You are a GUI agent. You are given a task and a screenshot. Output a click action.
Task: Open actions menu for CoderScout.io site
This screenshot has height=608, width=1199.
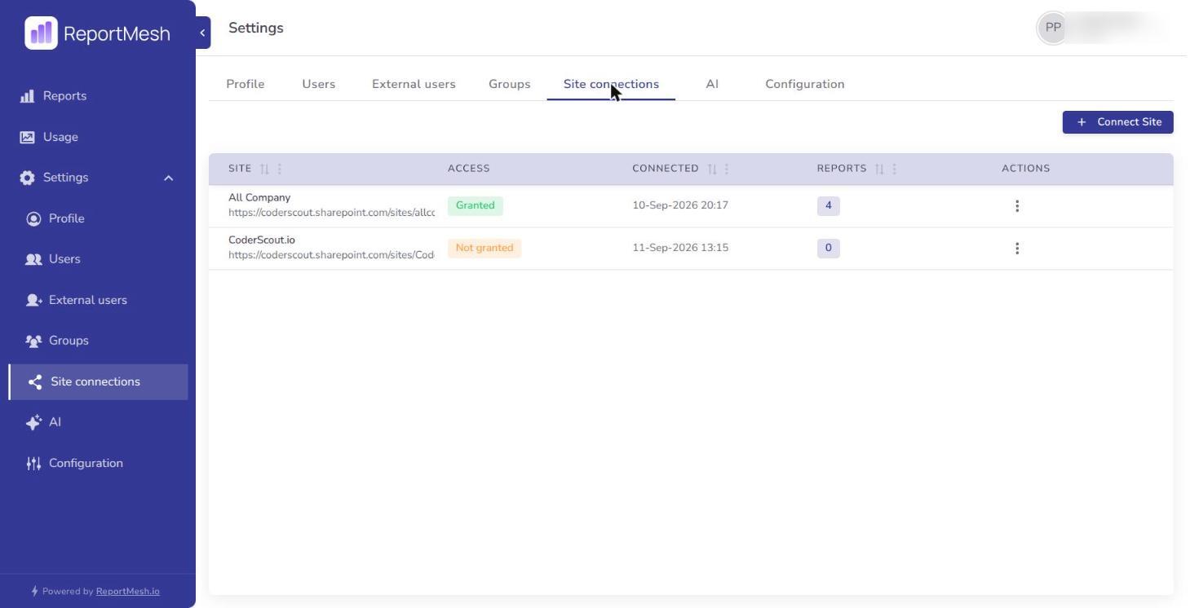tap(1017, 249)
